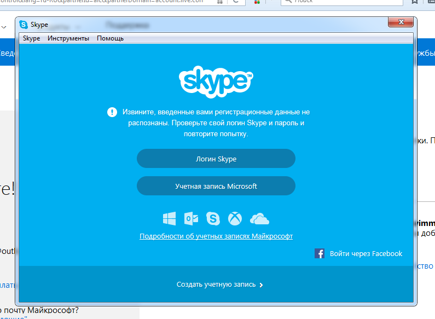Click the OneDrive cloud icon

pyautogui.click(x=259, y=219)
